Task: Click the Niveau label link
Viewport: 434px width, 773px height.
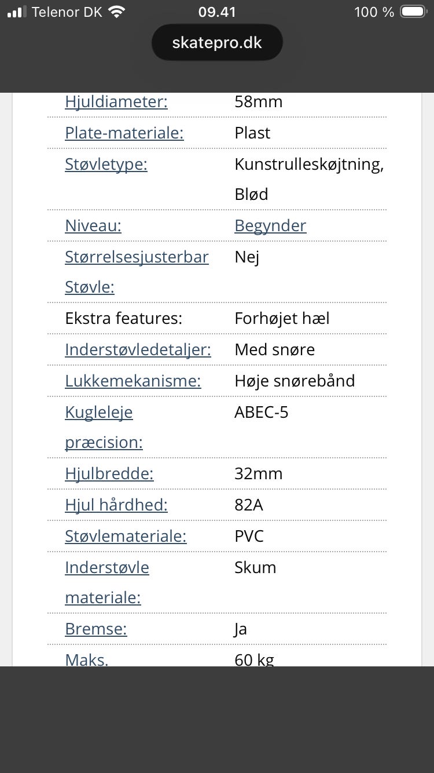Action: coord(93,226)
